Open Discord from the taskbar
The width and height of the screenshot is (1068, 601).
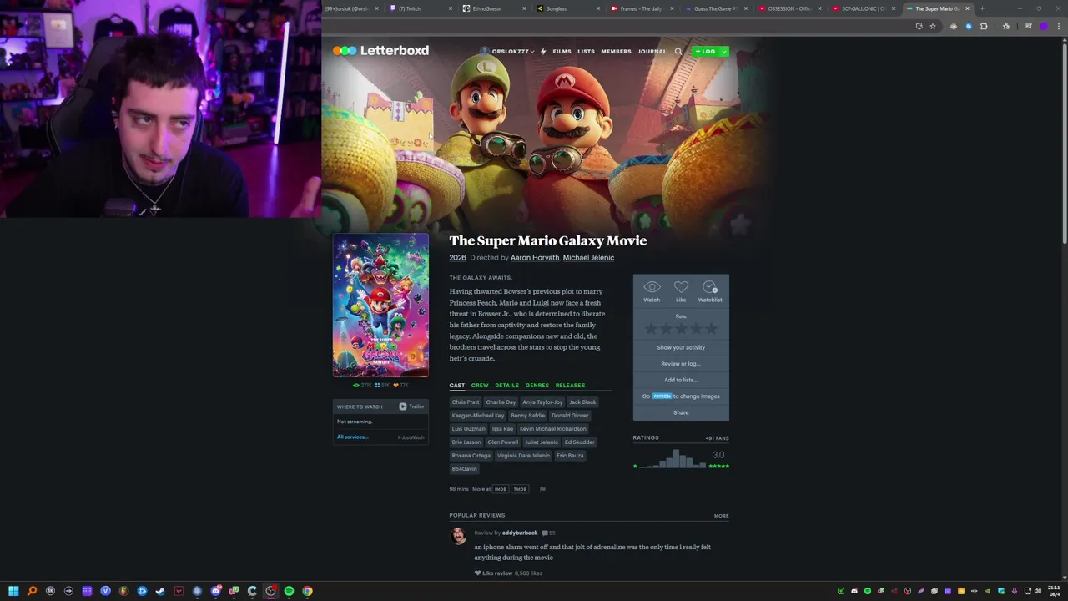coord(215,591)
